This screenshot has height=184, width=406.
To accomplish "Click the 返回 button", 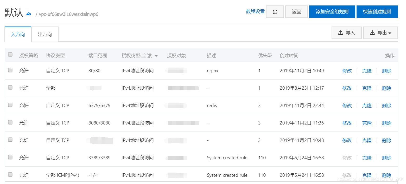I will [x=296, y=12].
